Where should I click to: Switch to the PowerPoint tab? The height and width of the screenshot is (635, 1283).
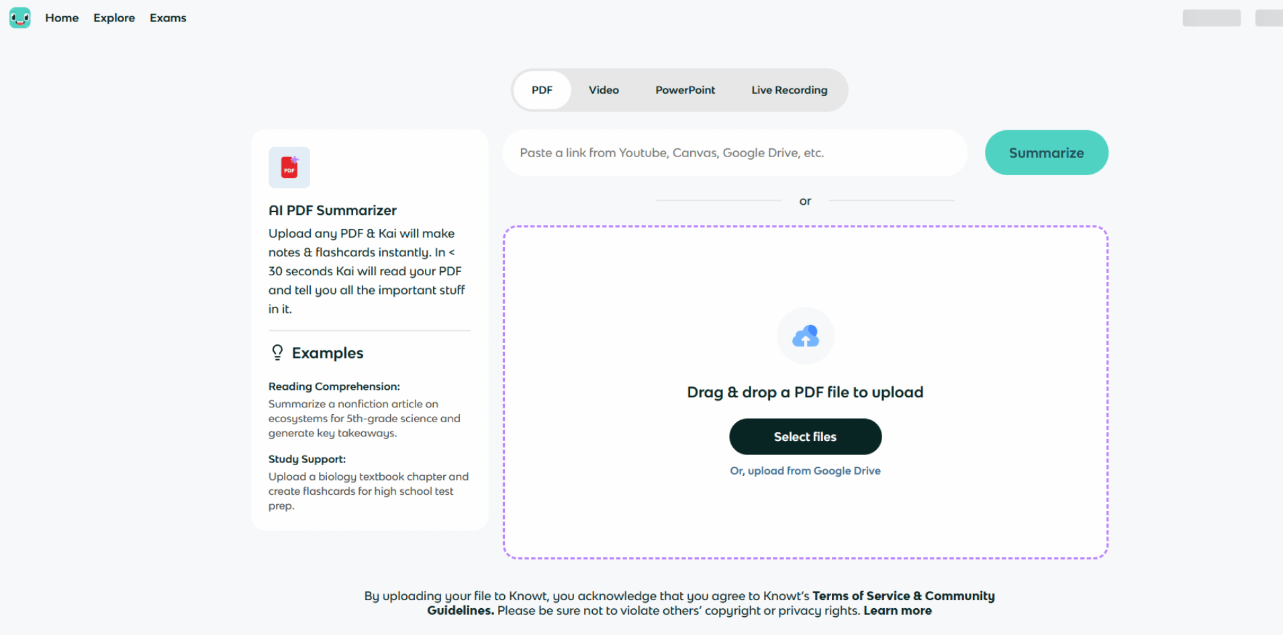pyautogui.click(x=685, y=90)
